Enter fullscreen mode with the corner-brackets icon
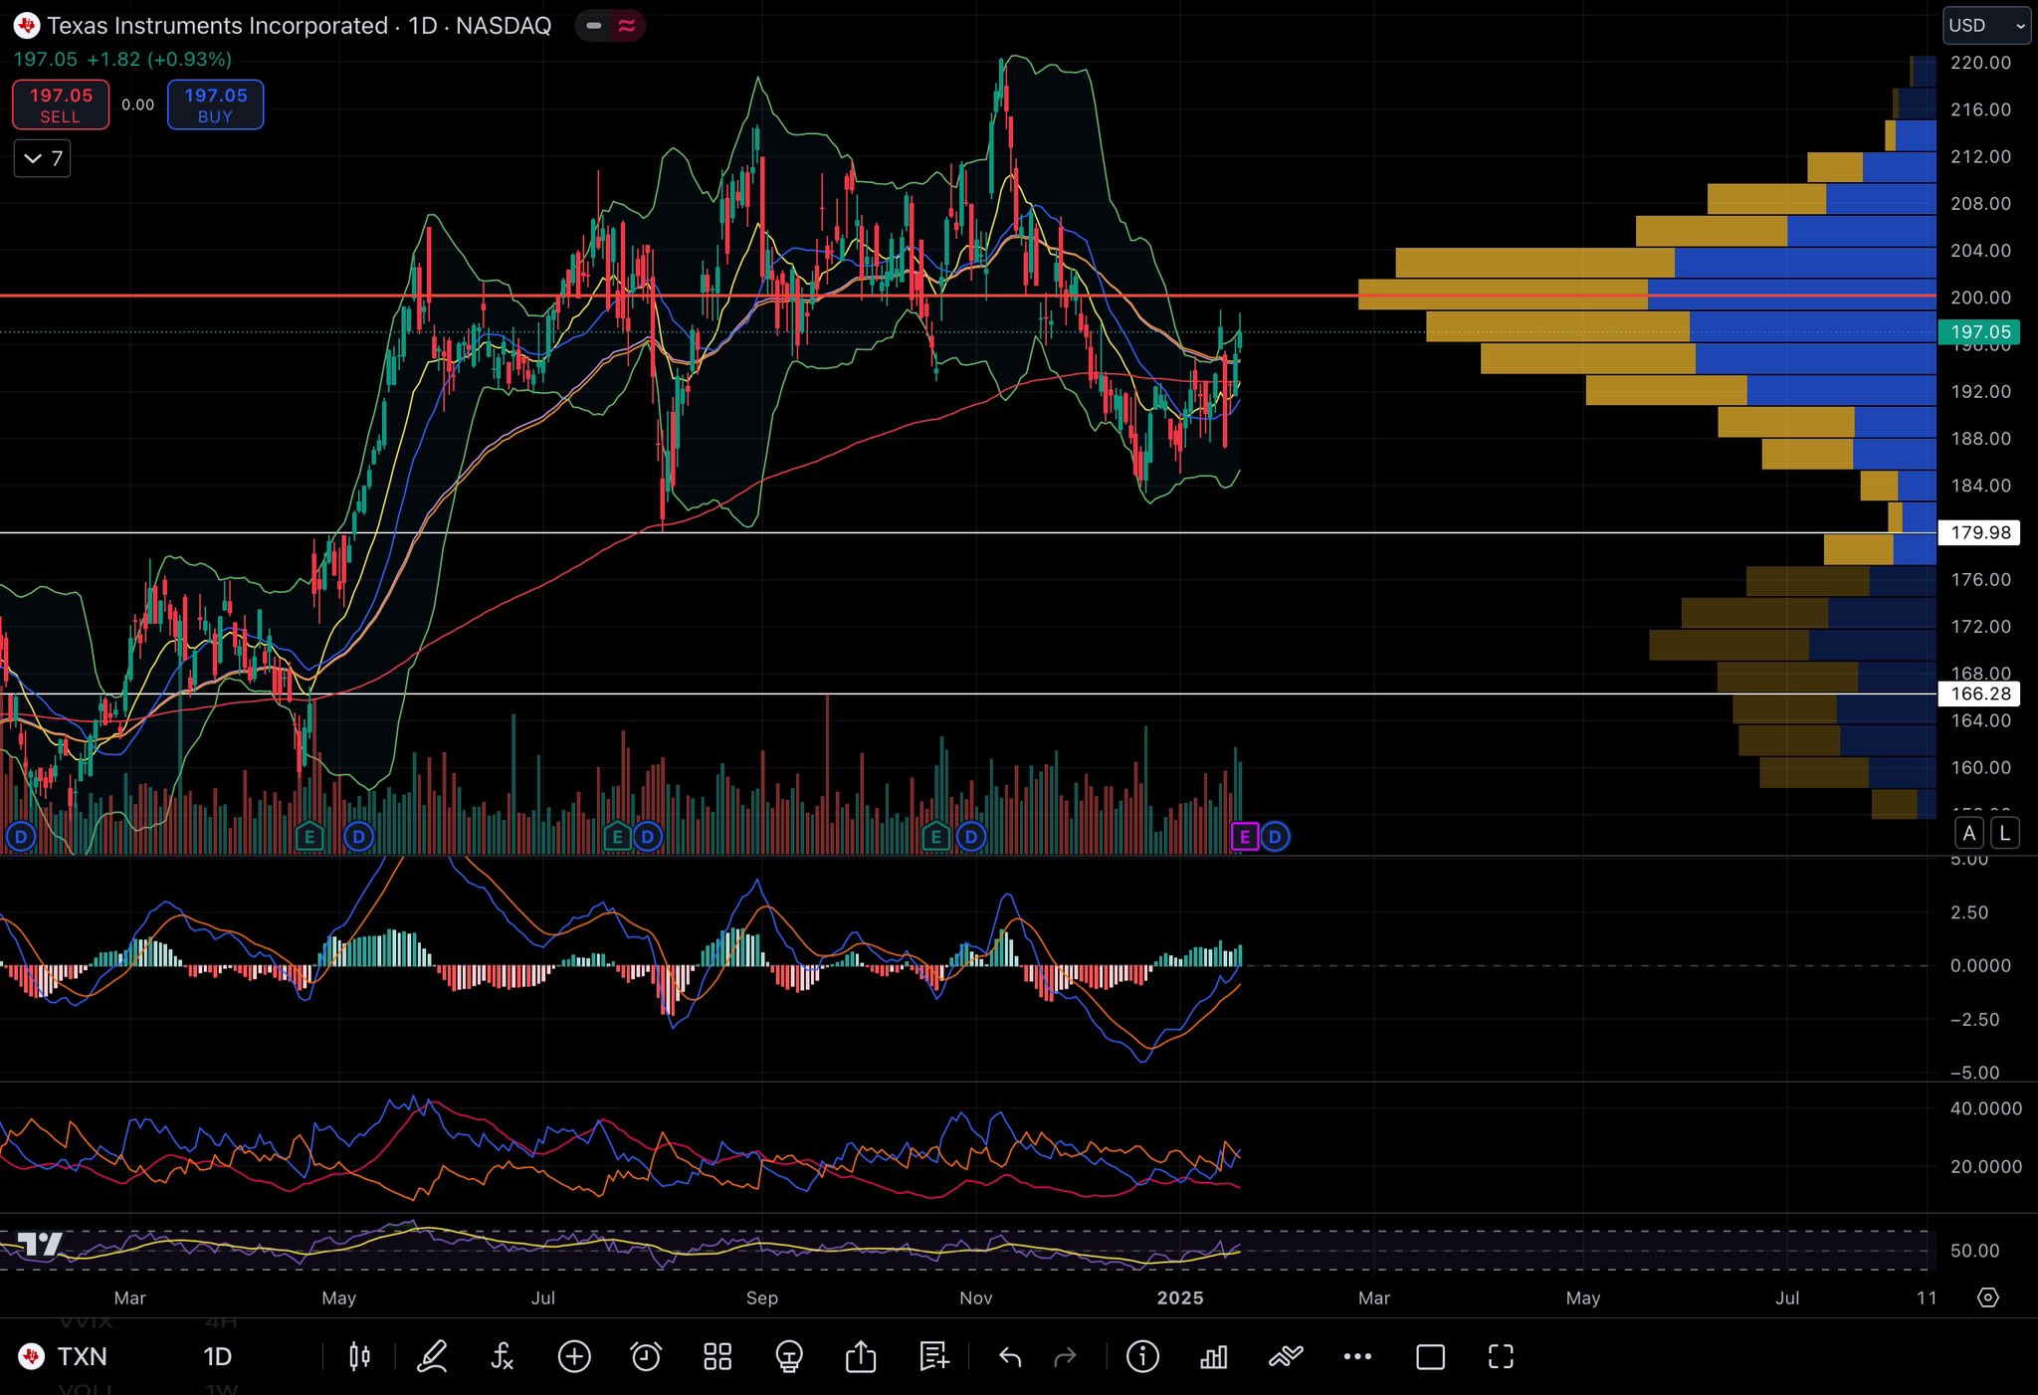Image resolution: width=2038 pixels, height=1395 pixels. pyautogui.click(x=1501, y=1356)
